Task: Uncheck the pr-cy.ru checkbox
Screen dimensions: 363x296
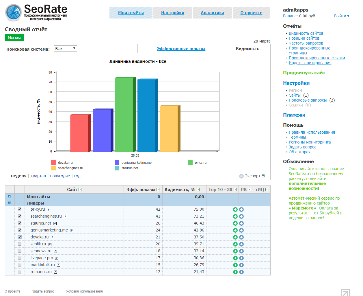Action: [x=20, y=209]
